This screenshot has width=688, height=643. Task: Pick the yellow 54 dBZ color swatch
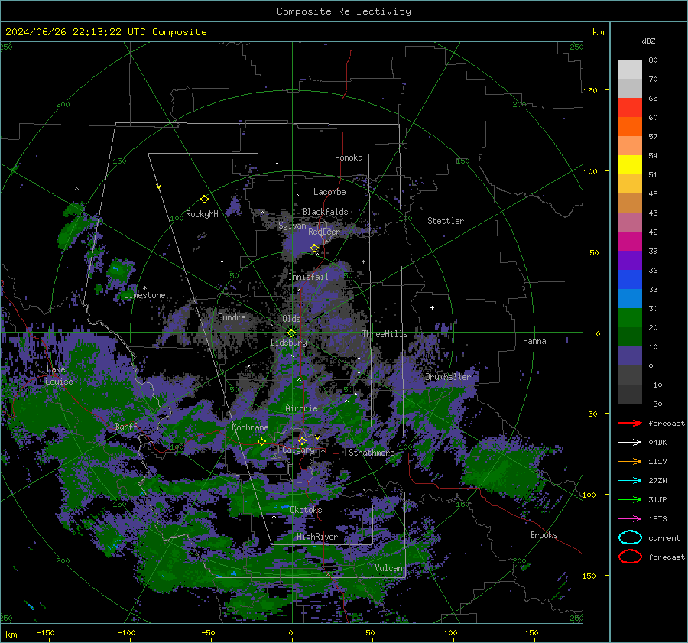(x=630, y=165)
